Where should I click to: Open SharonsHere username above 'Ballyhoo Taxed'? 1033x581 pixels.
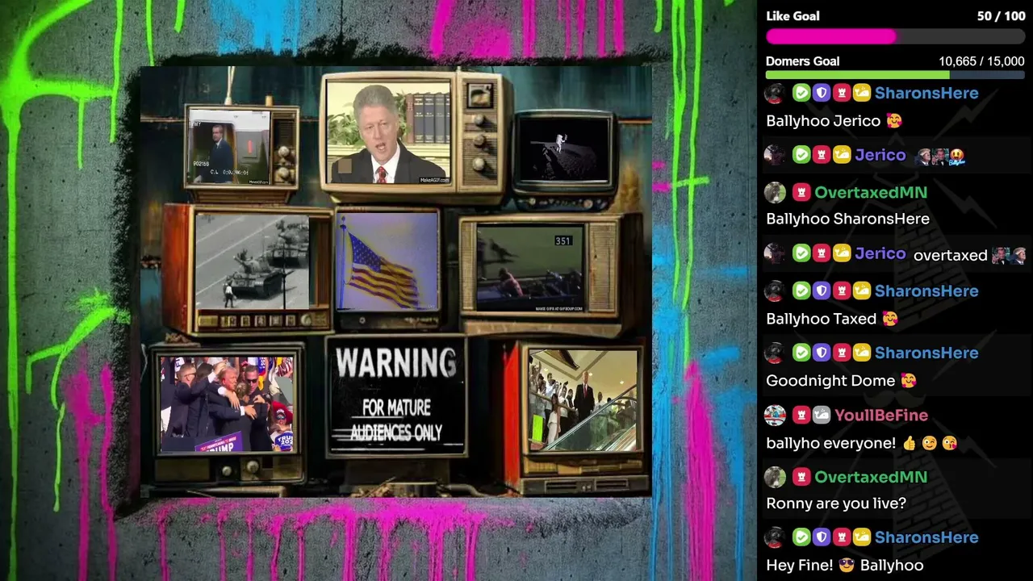coord(926,290)
